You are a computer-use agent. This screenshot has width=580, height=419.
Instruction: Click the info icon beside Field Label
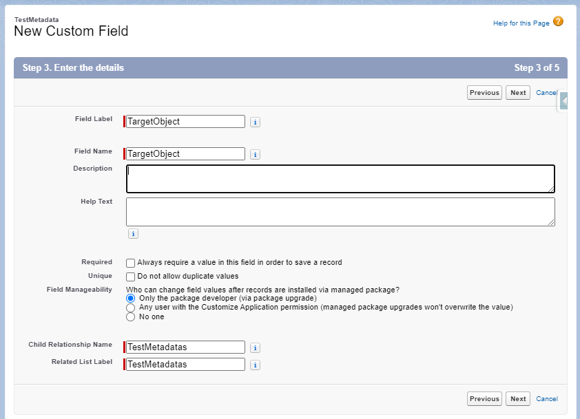[255, 122]
